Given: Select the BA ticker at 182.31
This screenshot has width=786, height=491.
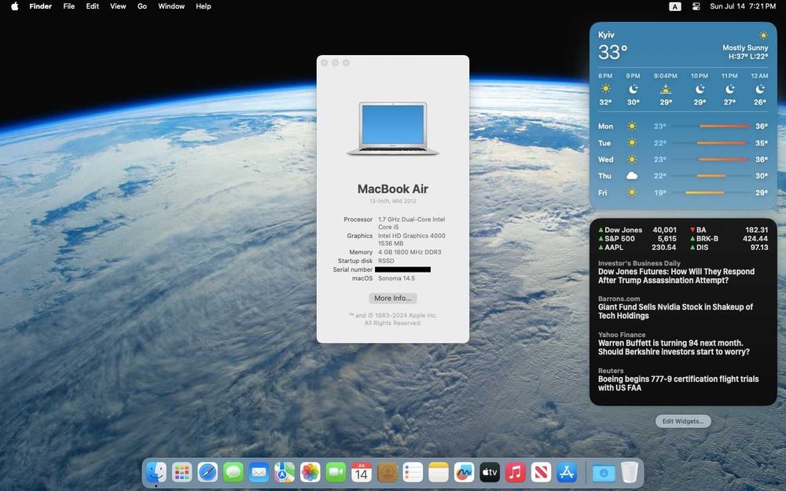Looking at the screenshot, I should point(729,229).
